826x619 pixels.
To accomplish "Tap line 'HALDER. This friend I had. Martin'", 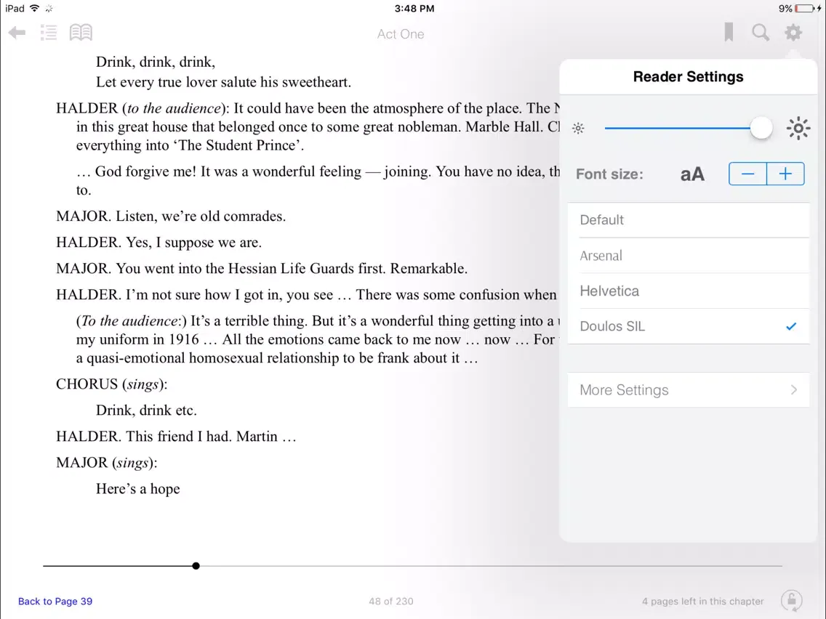I will (176, 437).
